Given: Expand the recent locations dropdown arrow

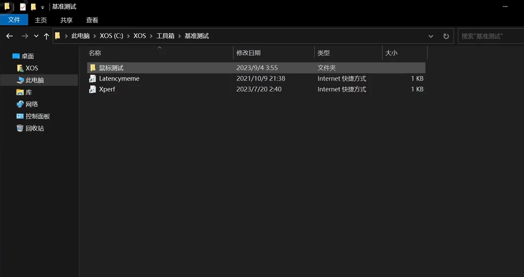Looking at the screenshot, I should click(36, 36).
